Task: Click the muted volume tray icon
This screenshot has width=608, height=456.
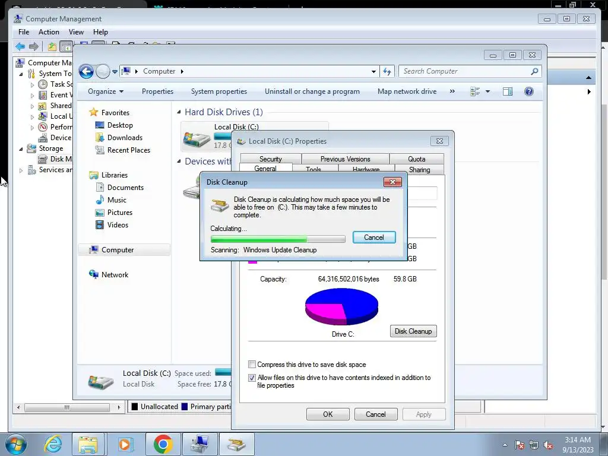Action: pyautogui.click(x=548, y=445)
